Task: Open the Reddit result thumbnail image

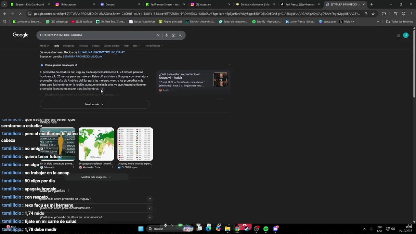Action: pyautogui.click(x=221, y=80)
